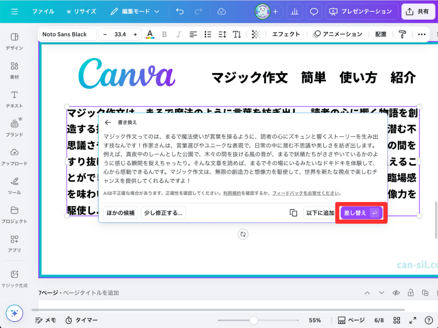Open the テキスト sidebar panel

15,99
